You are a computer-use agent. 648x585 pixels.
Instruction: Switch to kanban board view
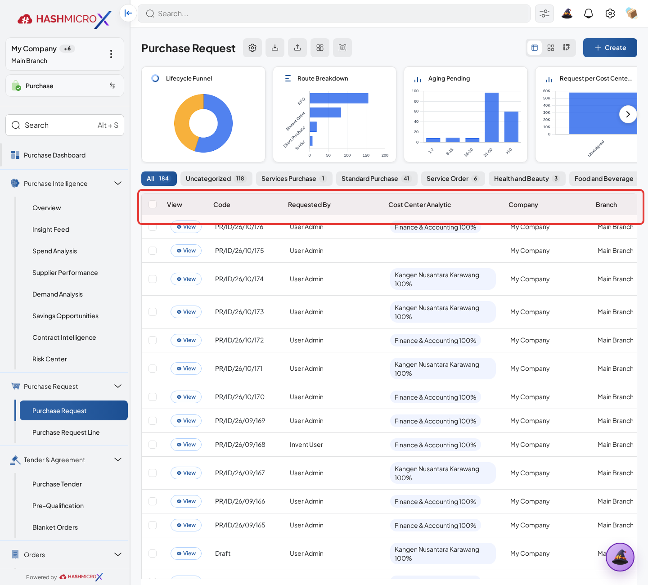(567, 48)
